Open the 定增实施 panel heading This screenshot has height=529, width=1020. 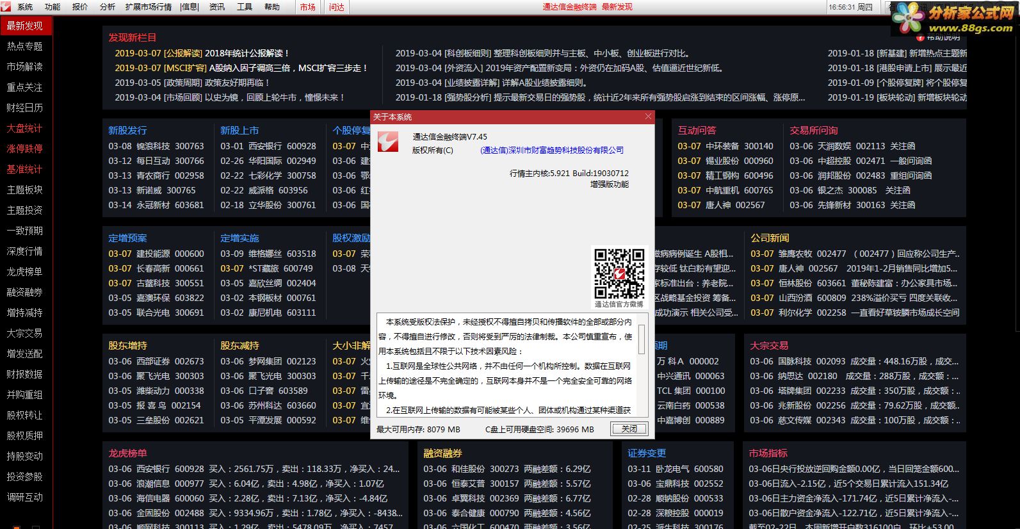coord(239,238)
